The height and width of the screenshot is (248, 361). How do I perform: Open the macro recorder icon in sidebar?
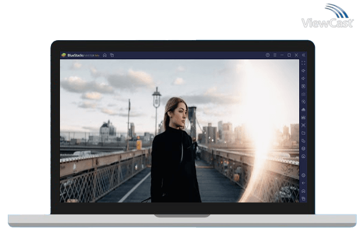click(x=303, y=117)
